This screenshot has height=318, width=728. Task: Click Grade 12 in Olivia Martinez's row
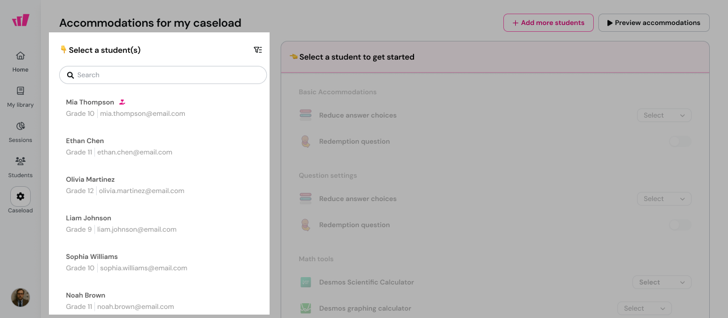(x=80, y=191)
